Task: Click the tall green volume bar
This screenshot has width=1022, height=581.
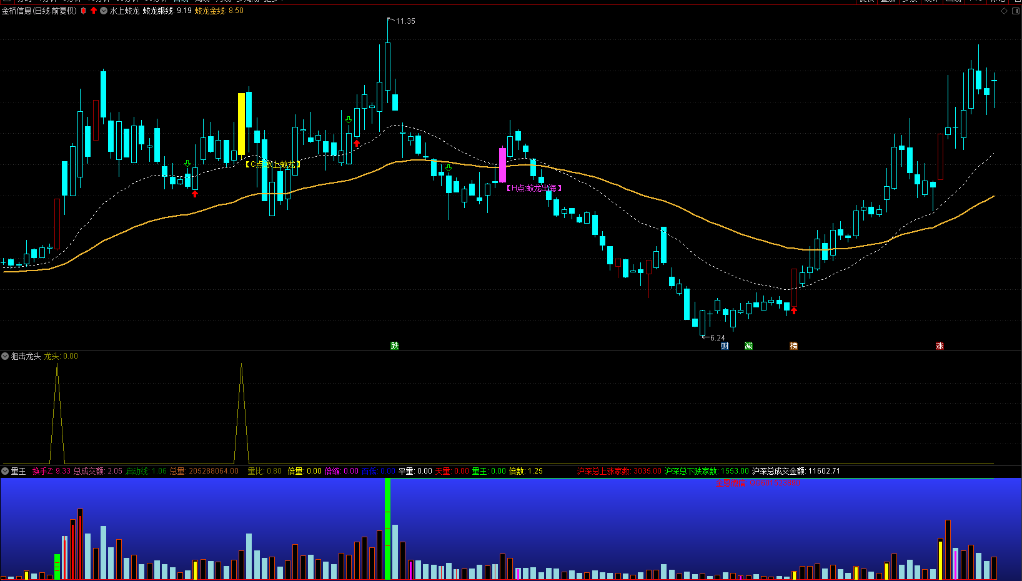Action: point(387,529)
